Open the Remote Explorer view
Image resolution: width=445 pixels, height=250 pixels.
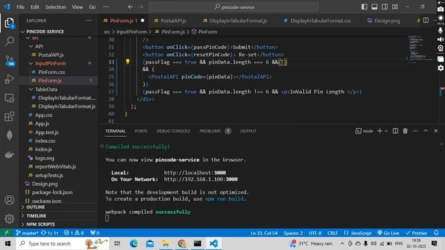(x=9, y=98)
